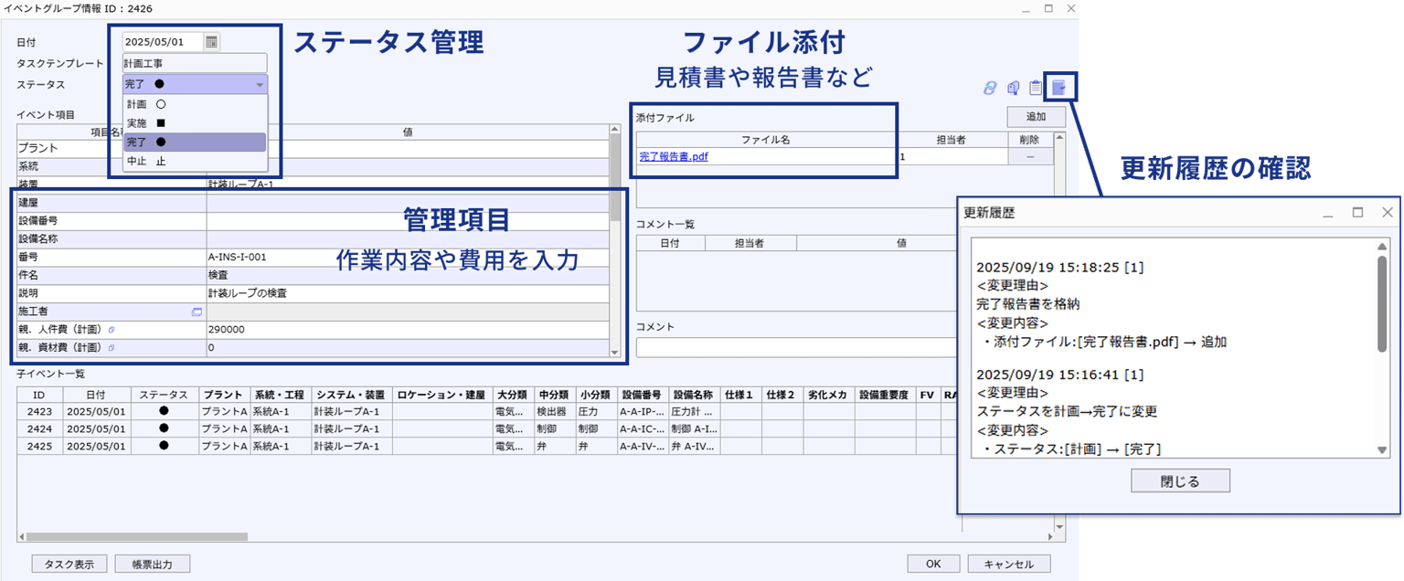This screenshot has height=581, width=1404.
Task: Open the 完了報告書.pdf attachment link
Action: [x=674, y=156]
